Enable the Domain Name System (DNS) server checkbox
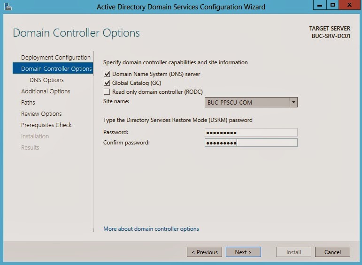The height and width of the screenshot is (265, 362). [107, 74]
